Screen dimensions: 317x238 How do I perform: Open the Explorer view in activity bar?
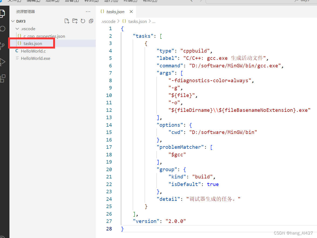point(2,13)
